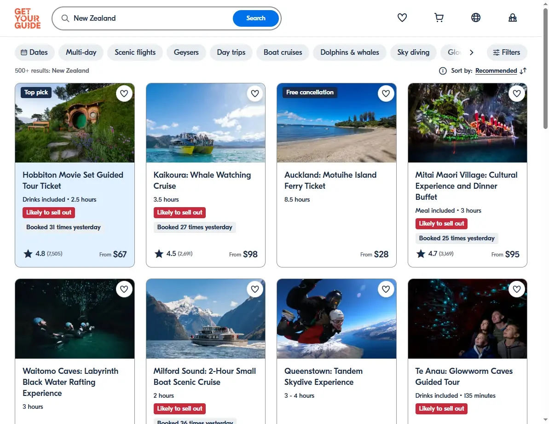The width and height of the screenshot is (549, 424).
Task: Save Queenstown Tandem Skydive to wishlist
Action: pyautogui.click(x=386, y=289)
